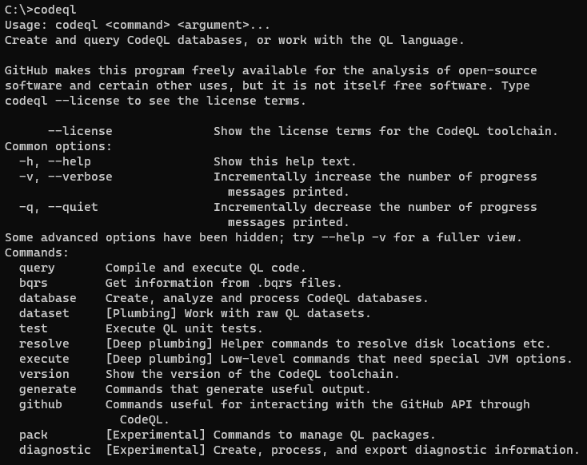Click the 'Common options:' heading
This screenshot has width=587, height=465.
click(58, 147)
